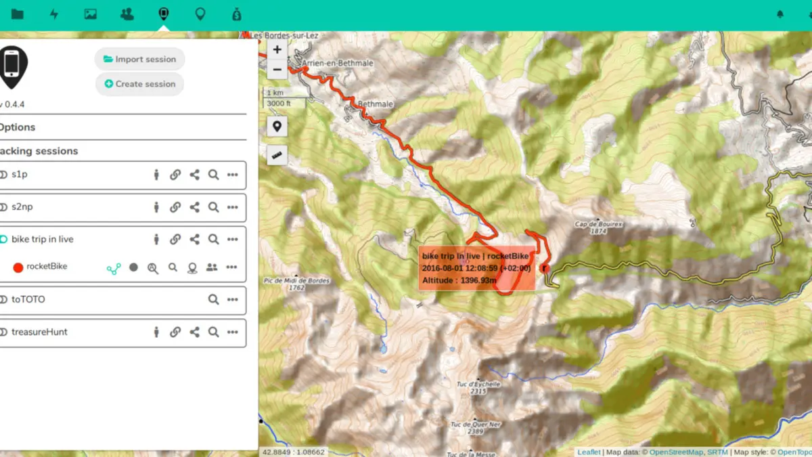The image size is (812, 457).
Task: Click the rocketBike info popup on map
Action: coord(476,268)
